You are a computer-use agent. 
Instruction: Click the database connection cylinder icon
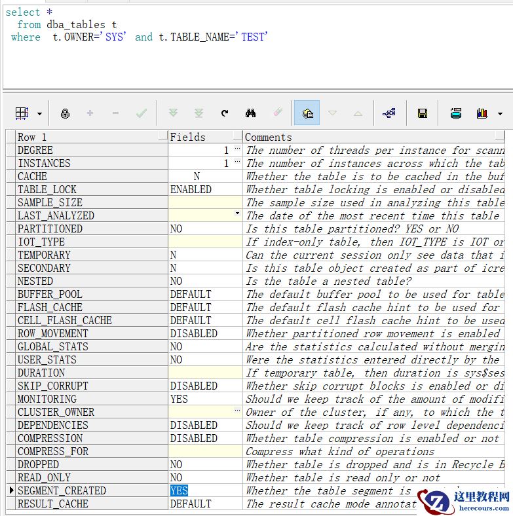pos(456,113)
